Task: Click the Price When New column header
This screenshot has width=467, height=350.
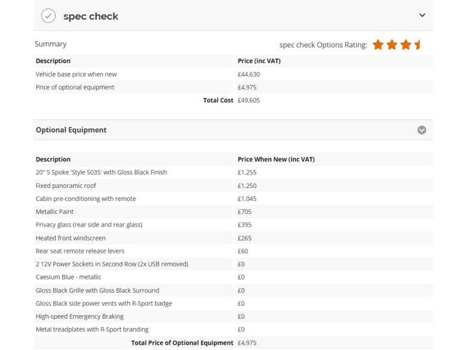Action: [276, 159]
